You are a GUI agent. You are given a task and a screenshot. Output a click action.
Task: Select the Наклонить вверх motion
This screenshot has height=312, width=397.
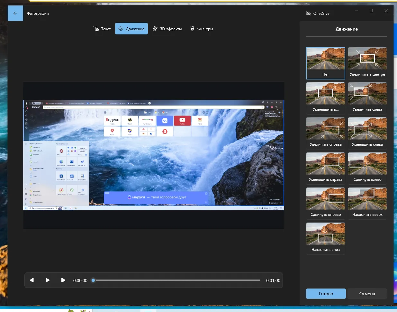point(367,203)
